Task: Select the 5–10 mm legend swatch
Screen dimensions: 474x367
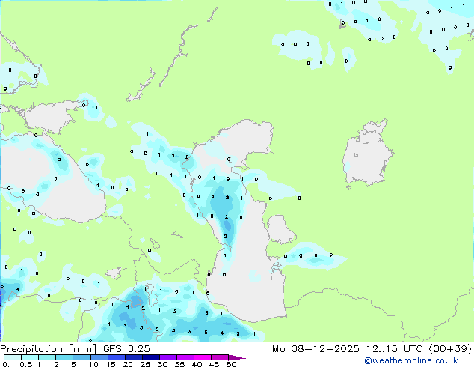Action: coord(82,357)
